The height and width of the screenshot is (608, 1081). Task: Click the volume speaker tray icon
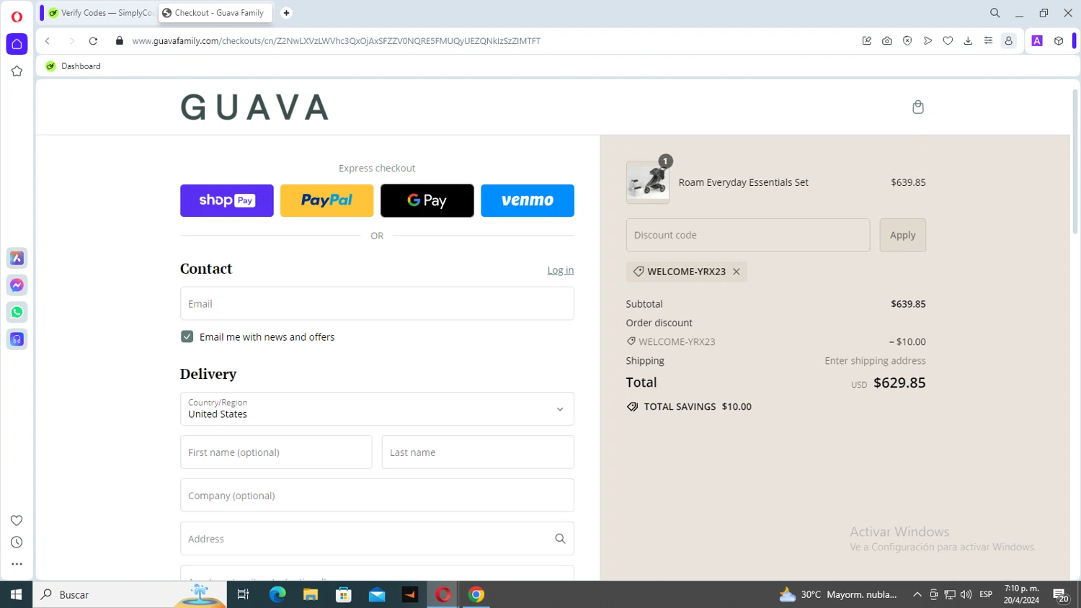pyautogui.click(x=966, y=594)
